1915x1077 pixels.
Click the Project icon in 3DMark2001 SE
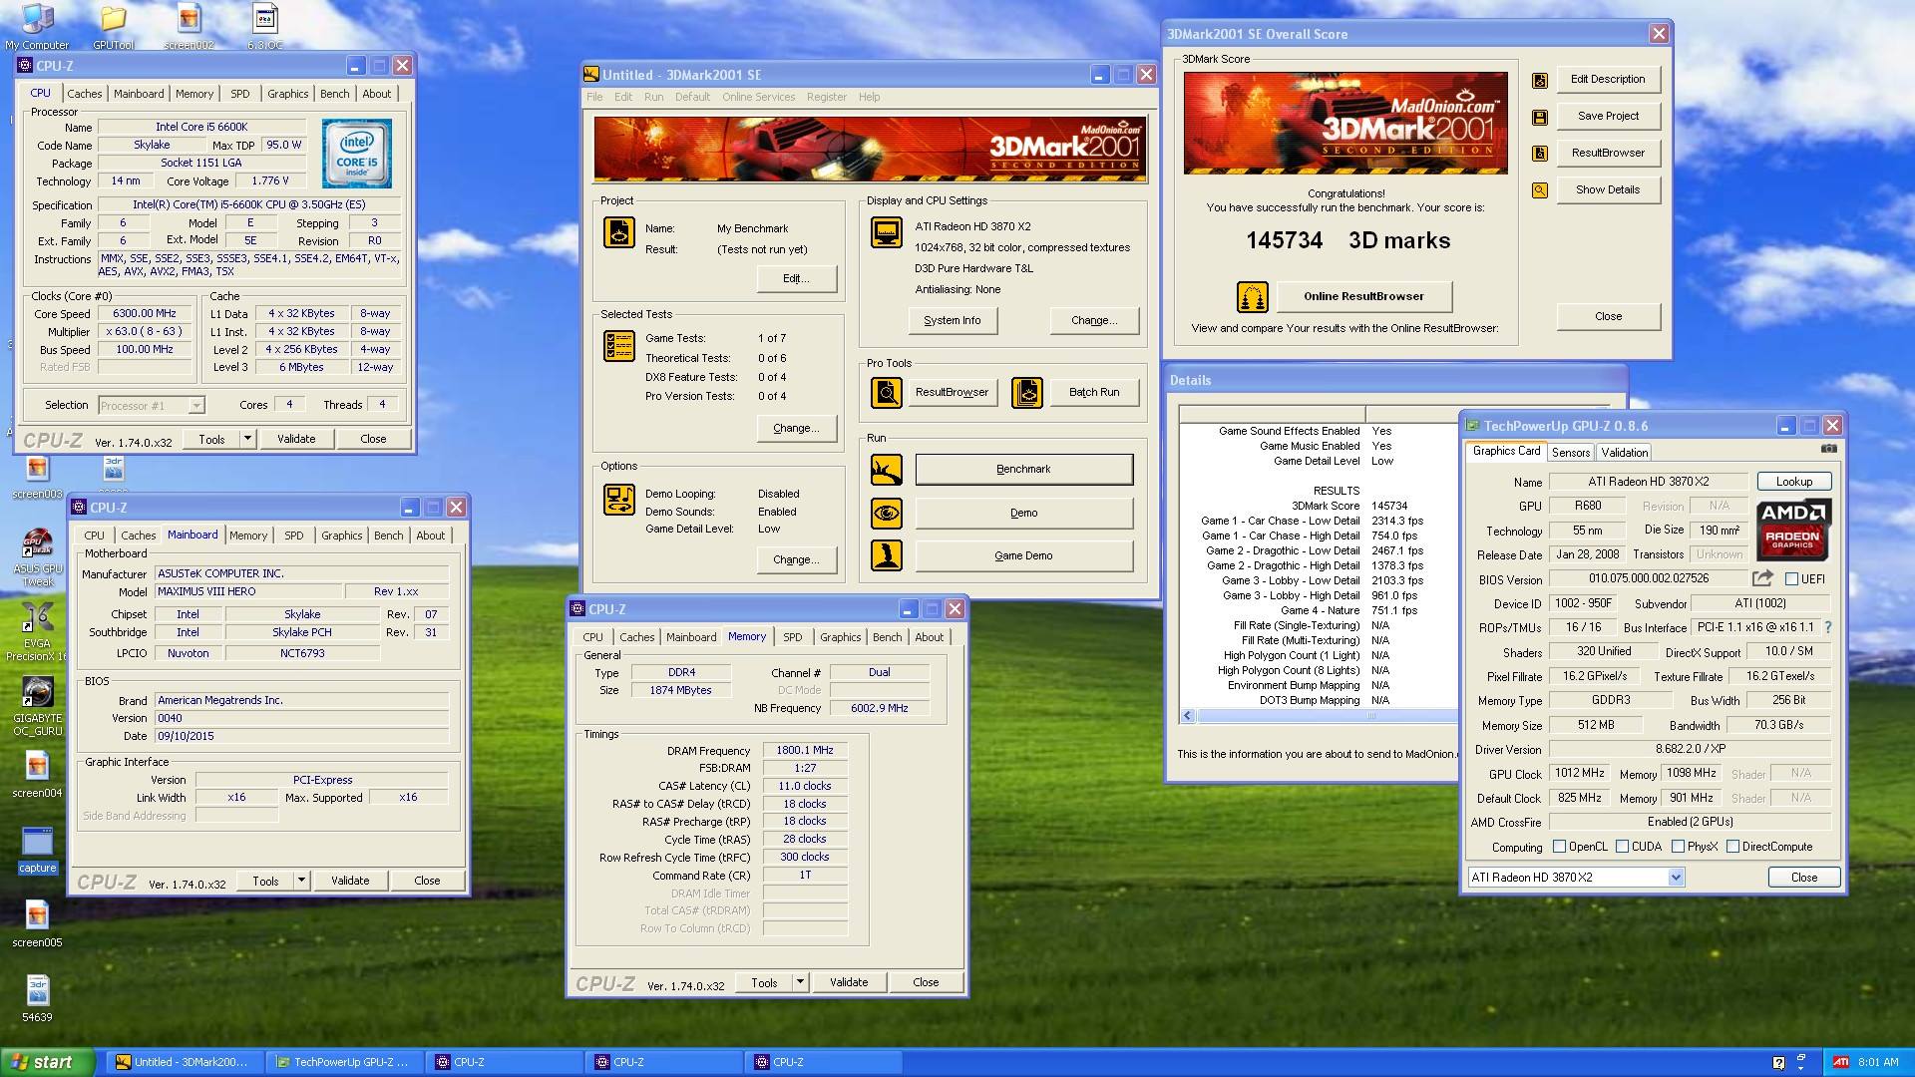click(619, 232)
